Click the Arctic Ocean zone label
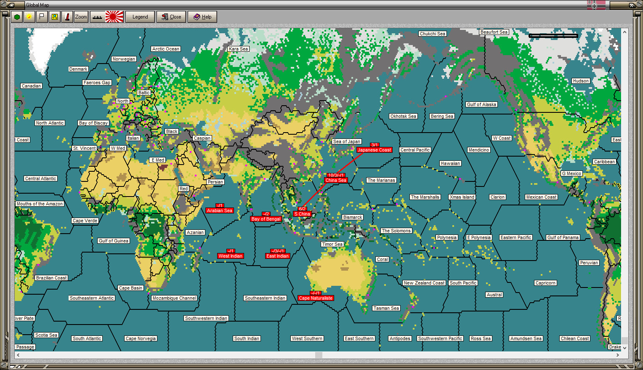 166,49
